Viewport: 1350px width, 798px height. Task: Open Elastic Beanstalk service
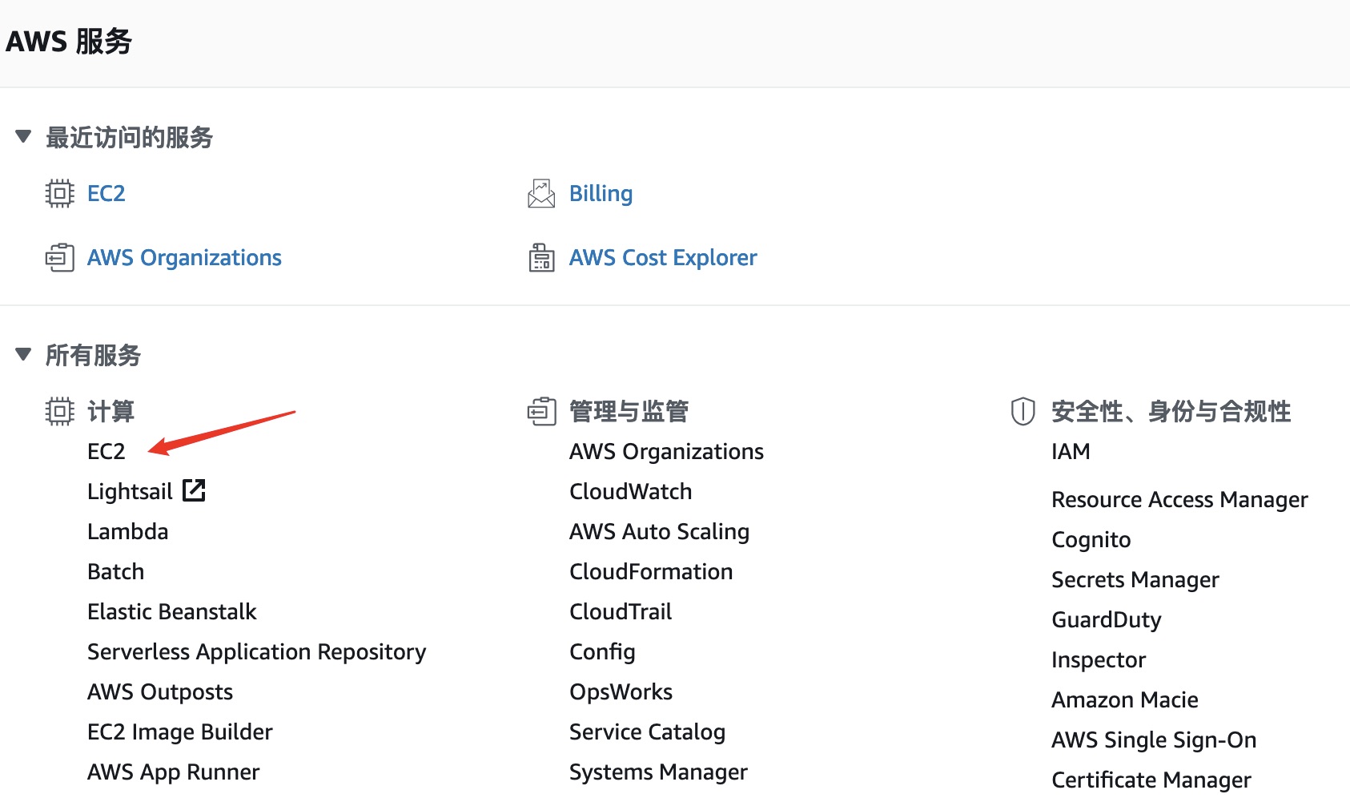click(x=171, y=611)
